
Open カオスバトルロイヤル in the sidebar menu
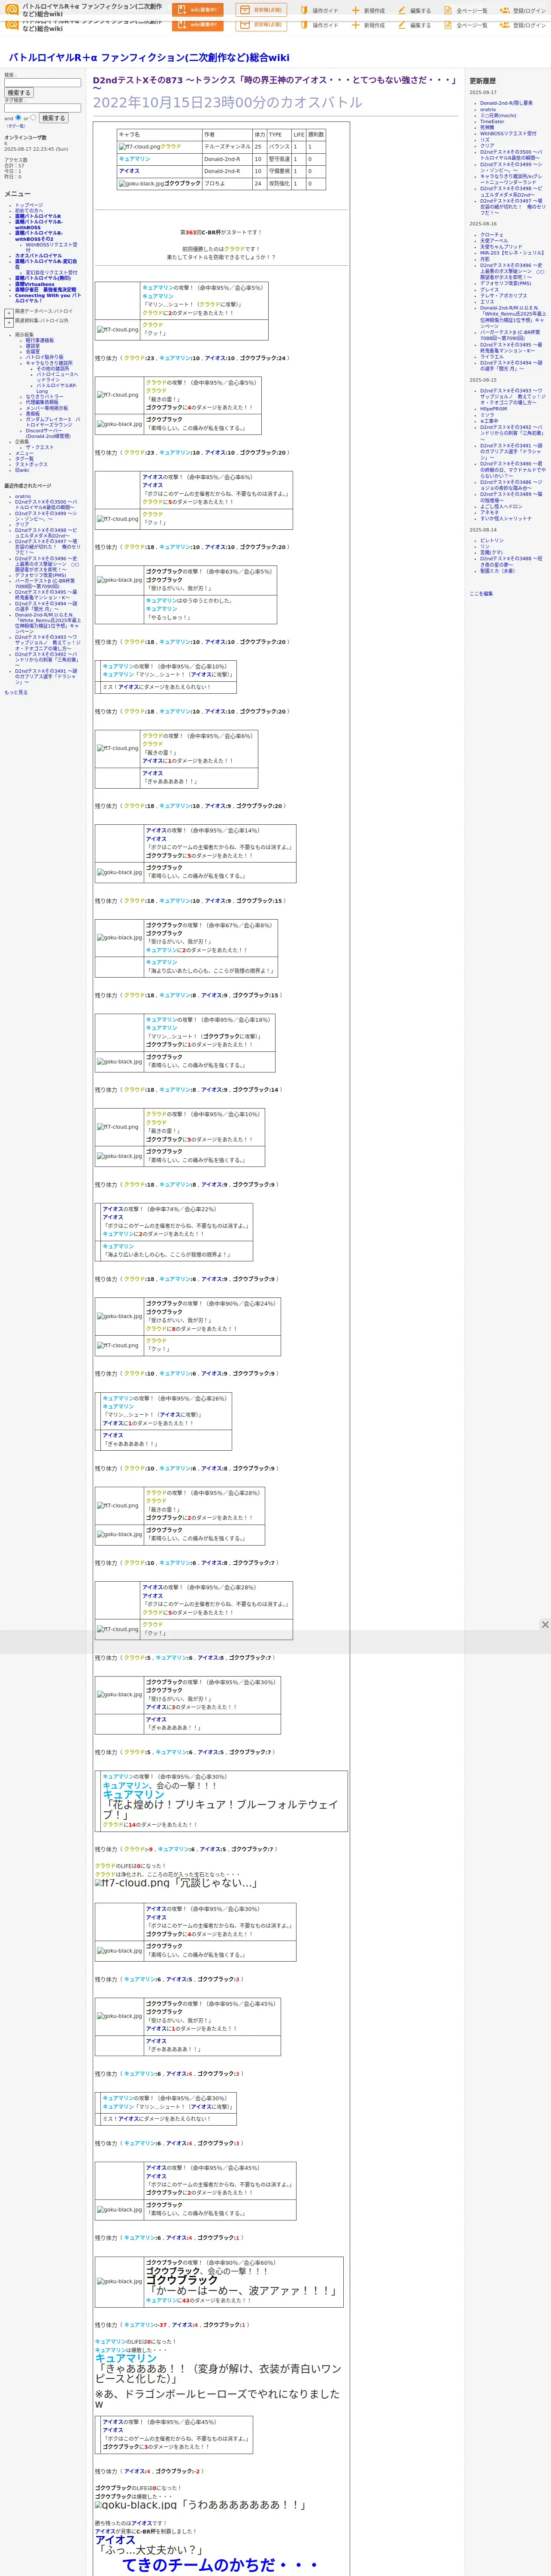(38, 256)
